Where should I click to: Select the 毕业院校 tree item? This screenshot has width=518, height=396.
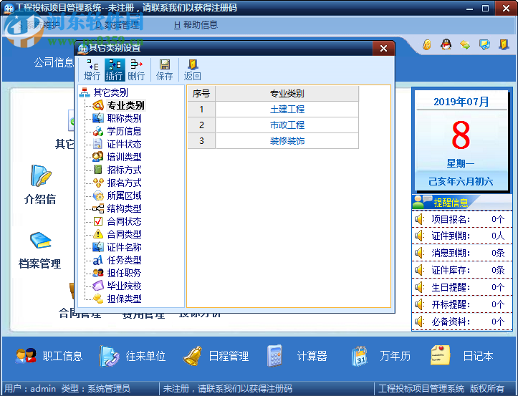click(x=124, y=286)
